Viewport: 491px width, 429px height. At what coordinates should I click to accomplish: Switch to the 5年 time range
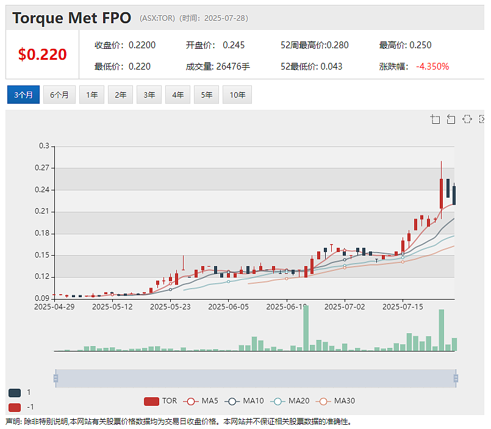207,95
